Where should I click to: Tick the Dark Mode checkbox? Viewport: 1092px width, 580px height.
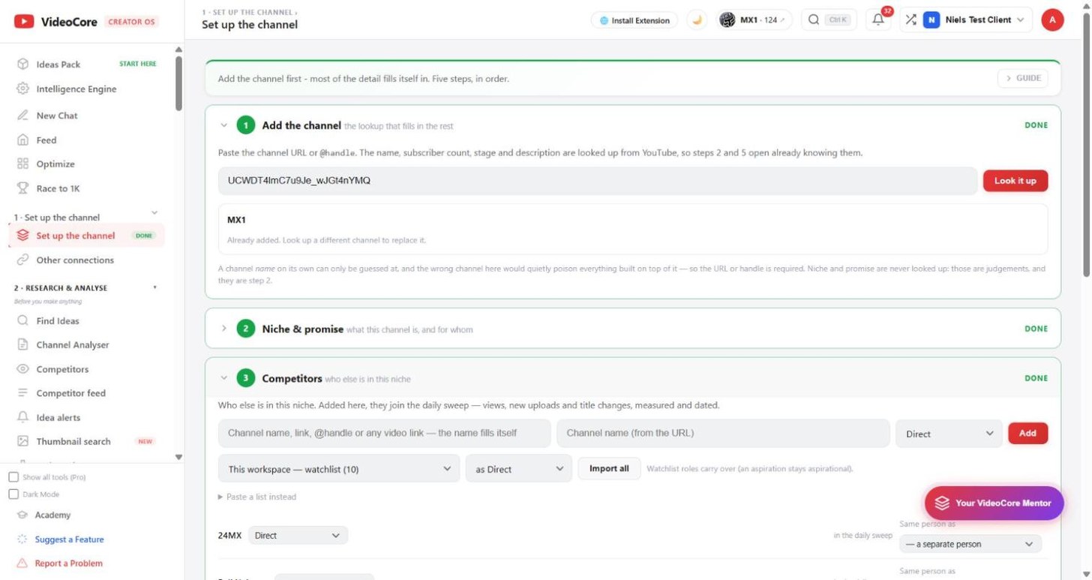click(x=13, y=494)
